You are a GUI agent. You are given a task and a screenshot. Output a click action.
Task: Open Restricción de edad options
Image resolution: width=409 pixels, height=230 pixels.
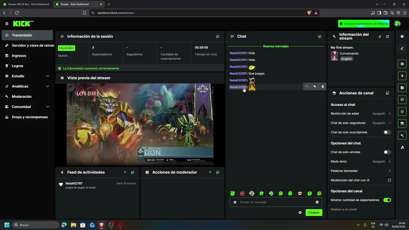[361, 113]
